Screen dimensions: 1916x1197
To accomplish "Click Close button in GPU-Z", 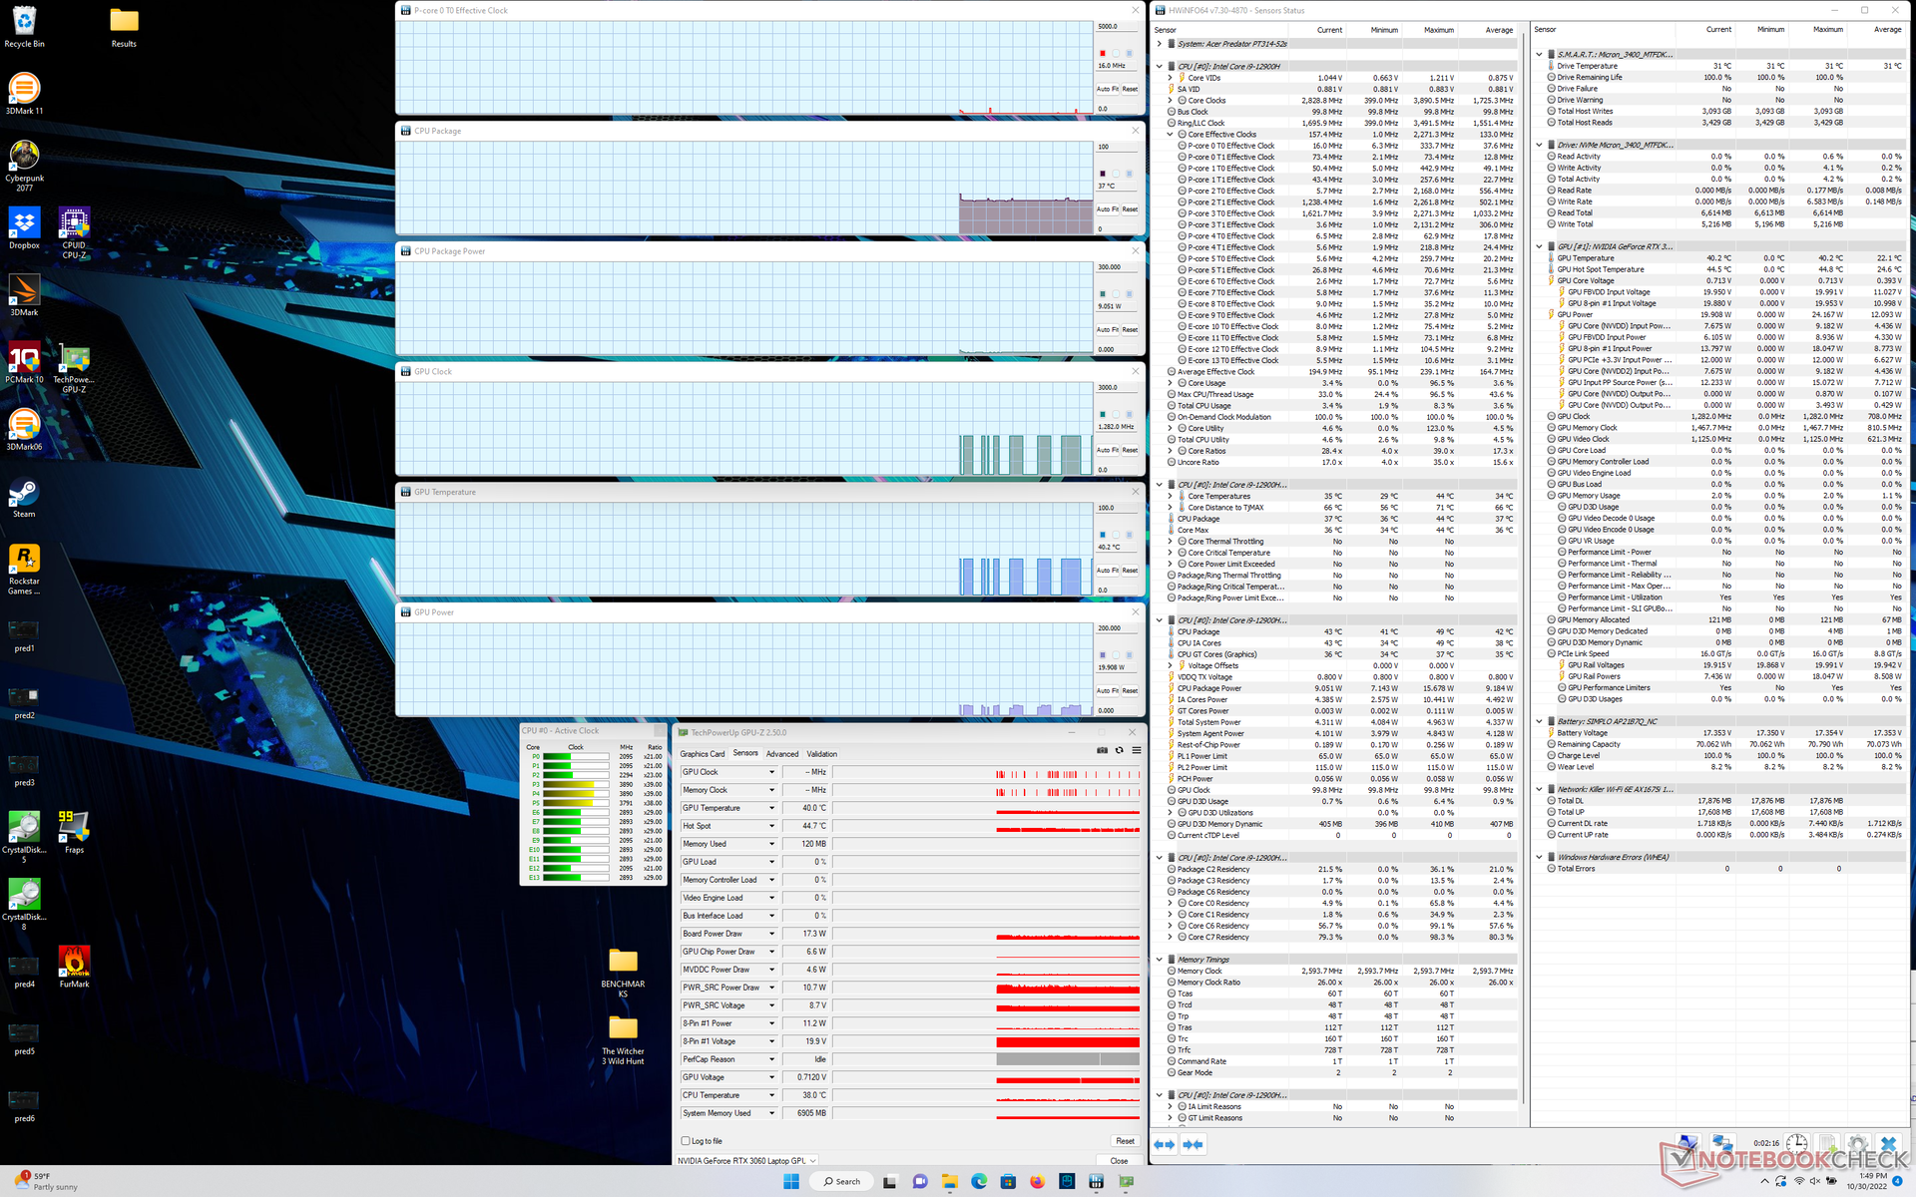I will [1119, 1161].
